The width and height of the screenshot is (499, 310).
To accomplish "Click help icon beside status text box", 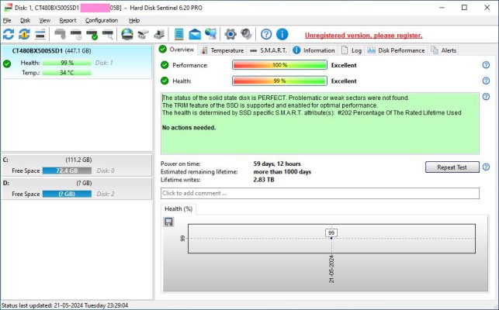I will pos(486,97).
